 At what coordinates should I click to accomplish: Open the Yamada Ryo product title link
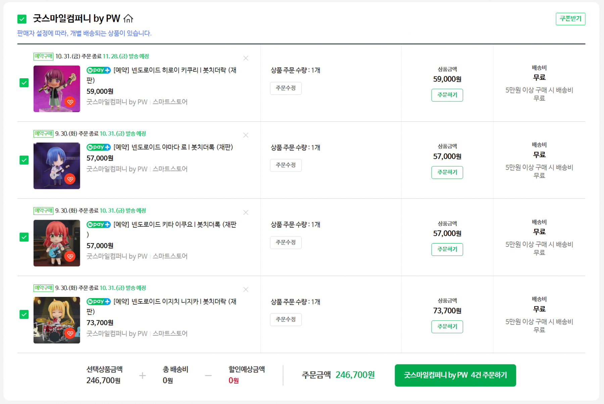(x=173, y=147)
